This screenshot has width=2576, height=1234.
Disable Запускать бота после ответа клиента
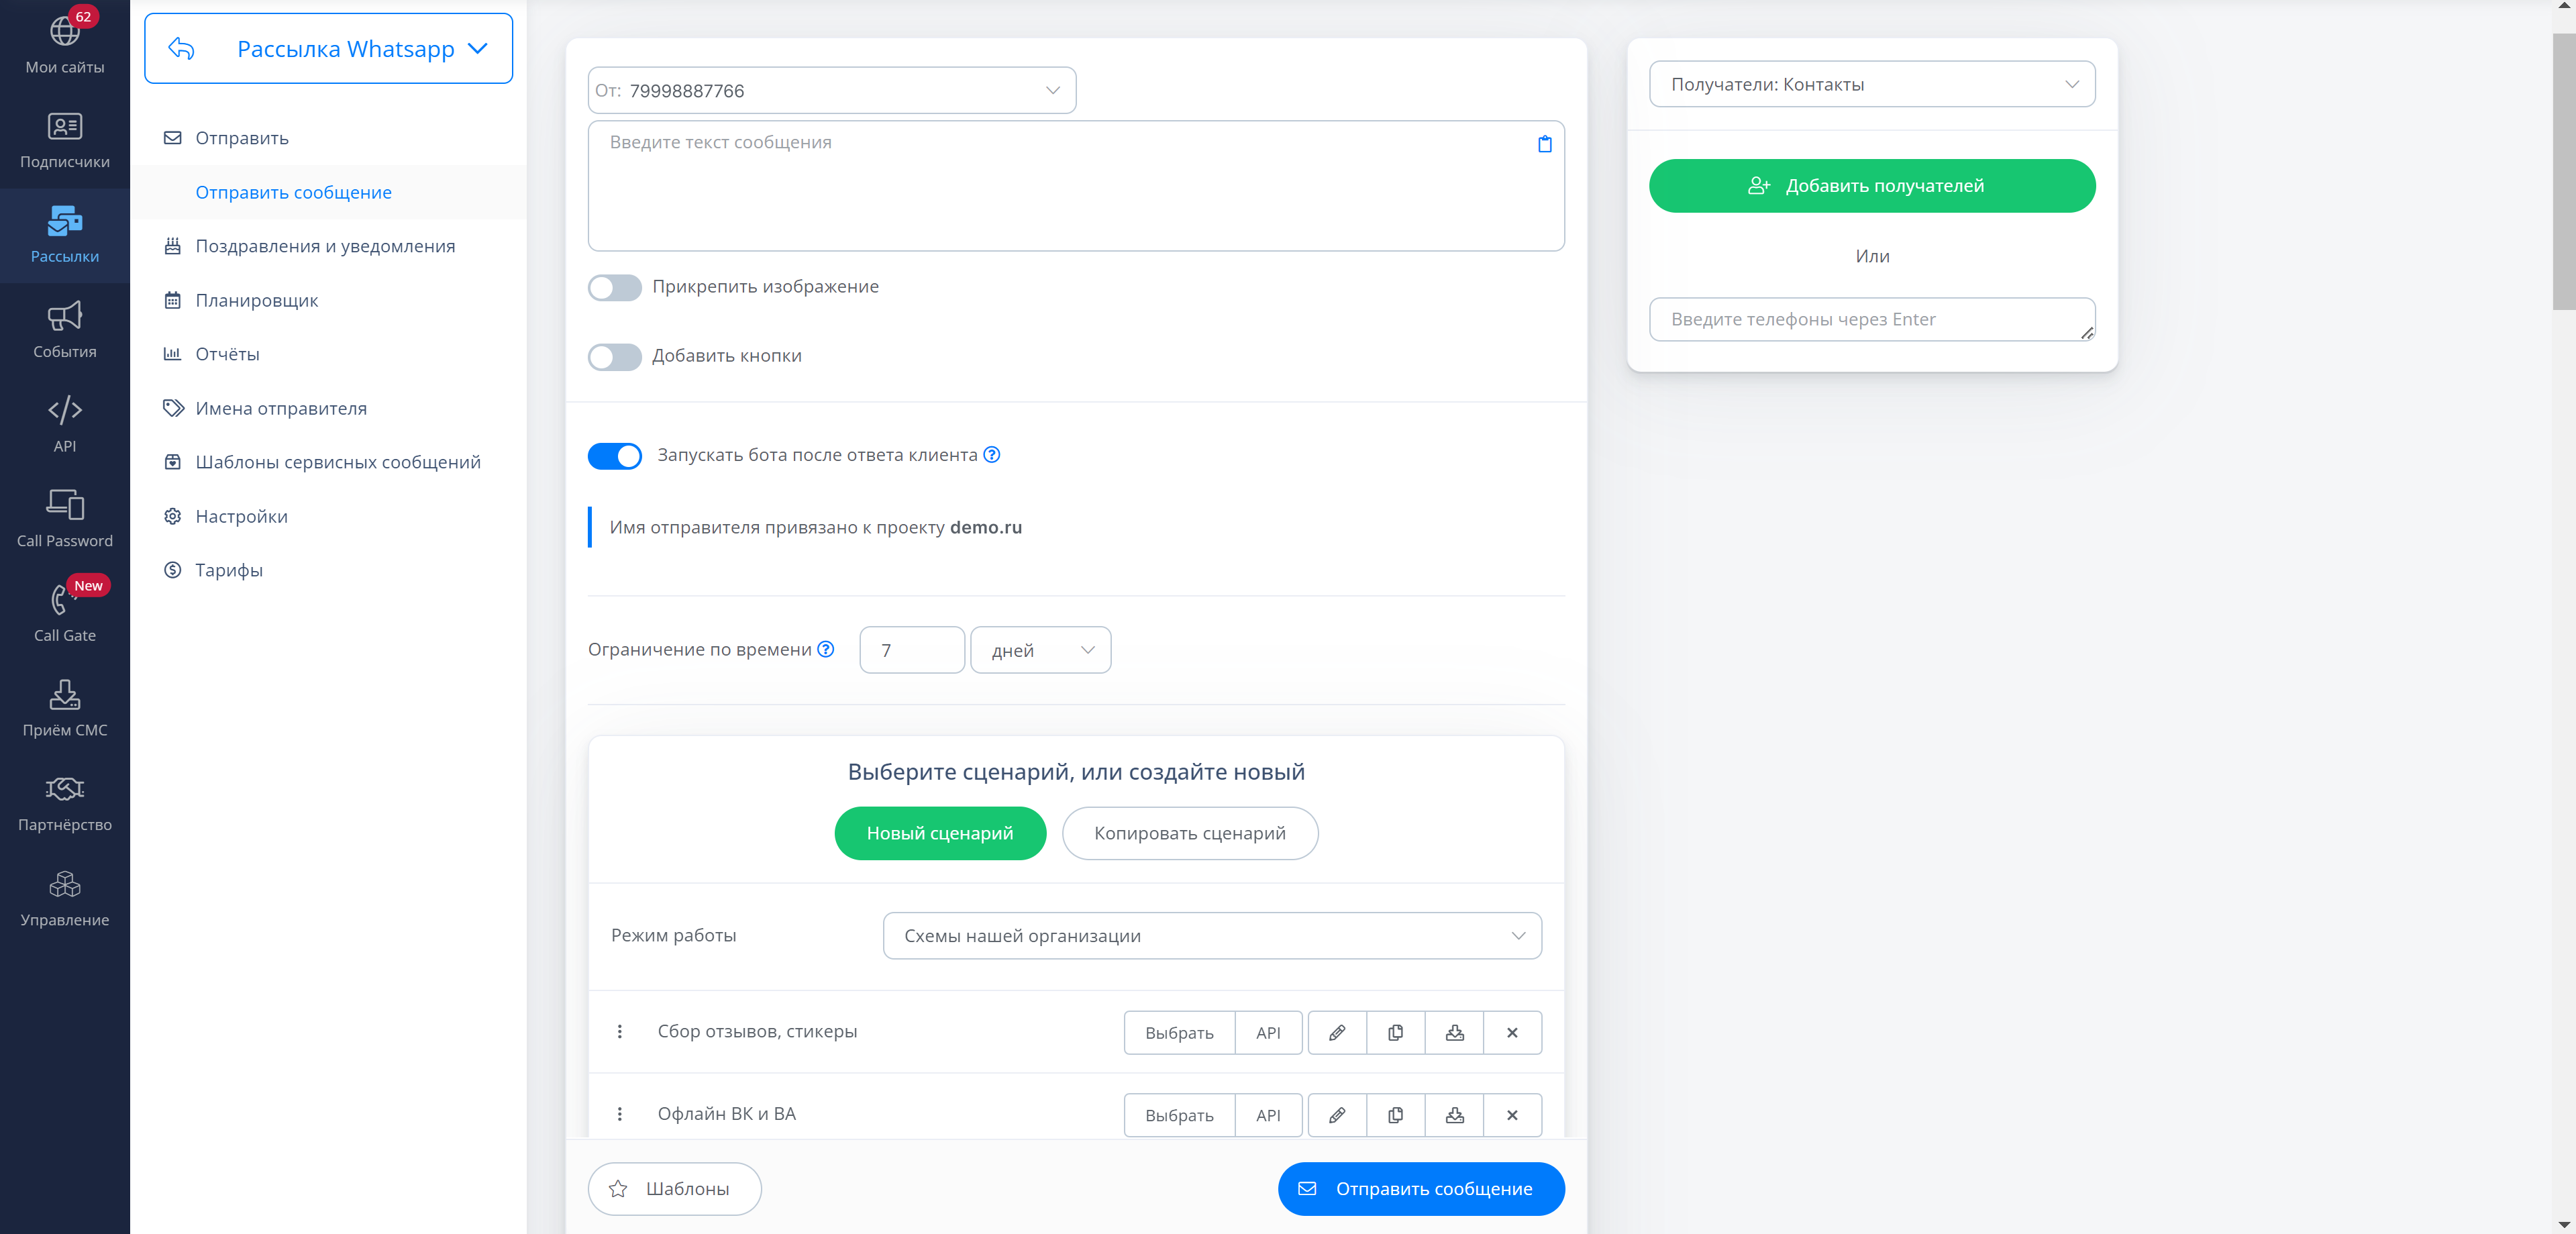(x=614, y=456)
